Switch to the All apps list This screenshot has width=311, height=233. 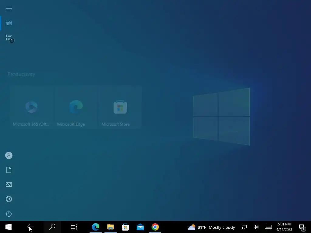(x=9, y=37)
